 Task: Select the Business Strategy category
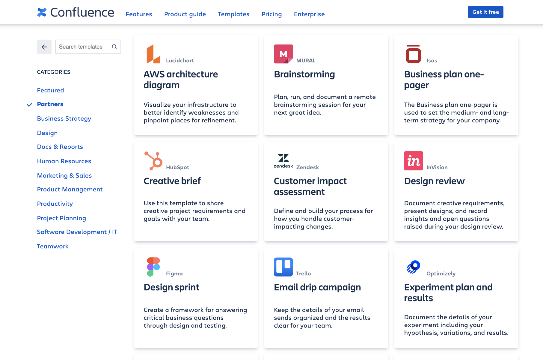pos(64,118)
